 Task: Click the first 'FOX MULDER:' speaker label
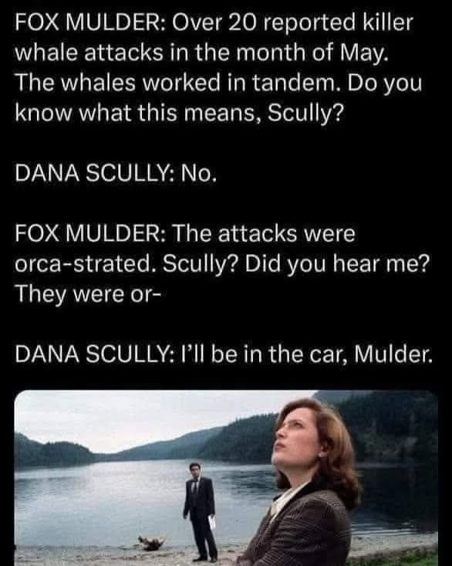tap(90, 22)
